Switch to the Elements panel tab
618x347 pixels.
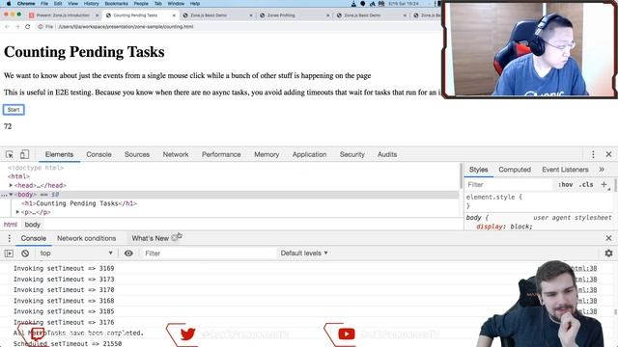coord(59,154)
